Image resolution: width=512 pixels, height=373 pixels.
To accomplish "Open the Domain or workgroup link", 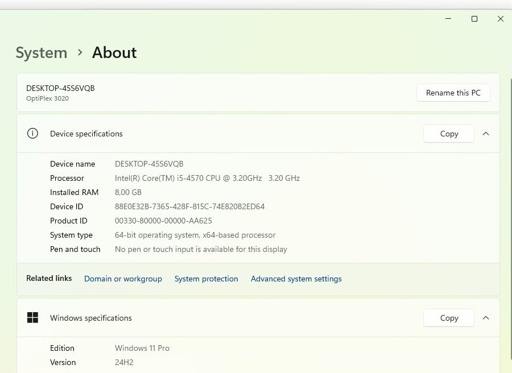I will 123,279.
